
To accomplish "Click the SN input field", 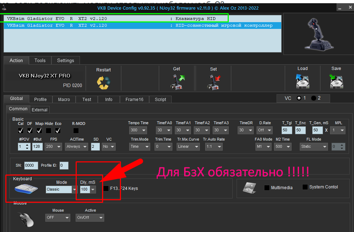I will [x=31, y=165].
